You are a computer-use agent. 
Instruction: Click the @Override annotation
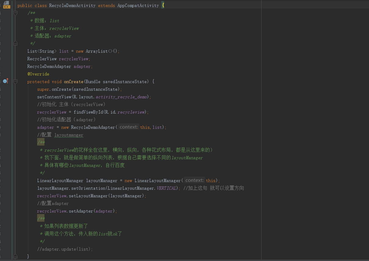coord(38,74)
